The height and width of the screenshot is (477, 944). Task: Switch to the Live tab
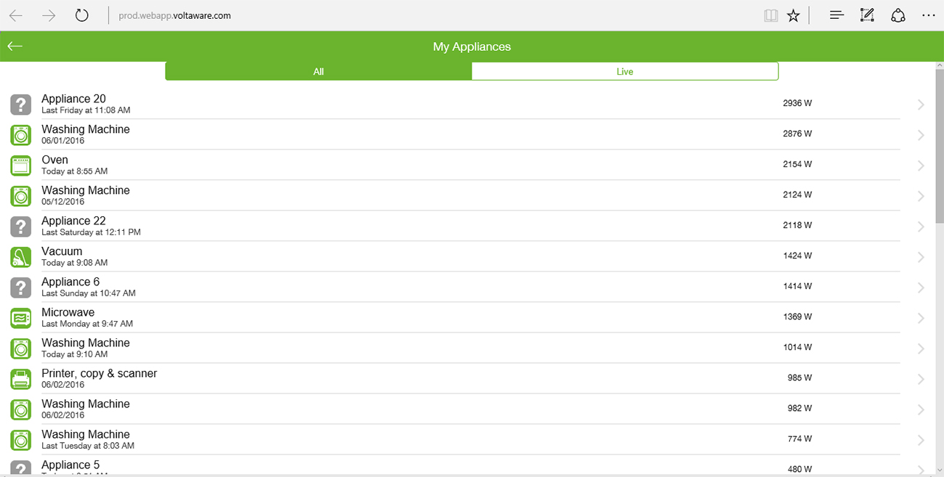click(625, 71)
